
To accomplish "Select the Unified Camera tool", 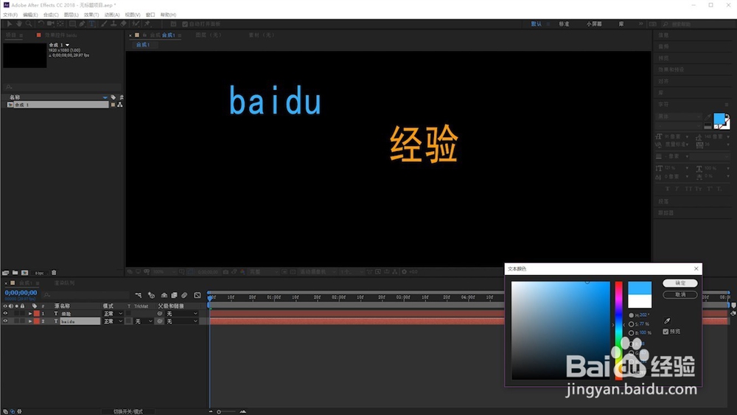I will 50,24.
